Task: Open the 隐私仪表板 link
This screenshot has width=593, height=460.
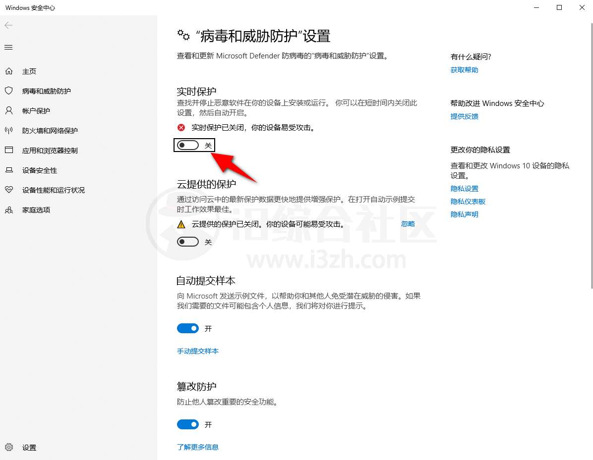Action: [x=468, y=202]
